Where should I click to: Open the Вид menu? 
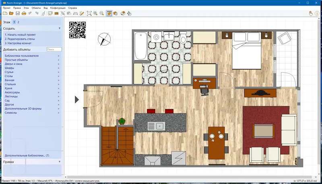point(45,8)
